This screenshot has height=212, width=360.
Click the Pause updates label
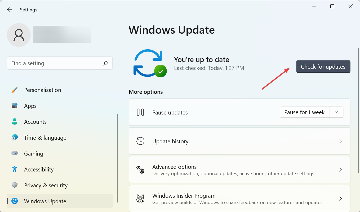click(170, 112)
